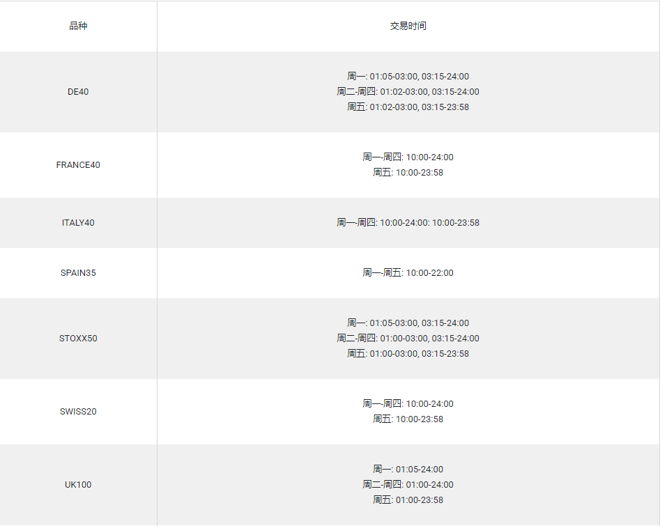Click SWISS20's 周五 trading hours line

pyautogui.click(x=408, y=419)
